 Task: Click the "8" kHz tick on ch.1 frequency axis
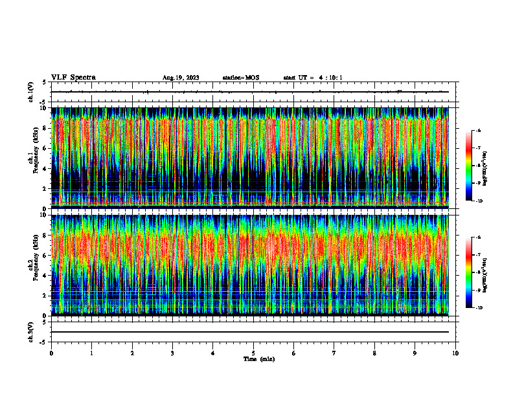[x=45, y=128]
